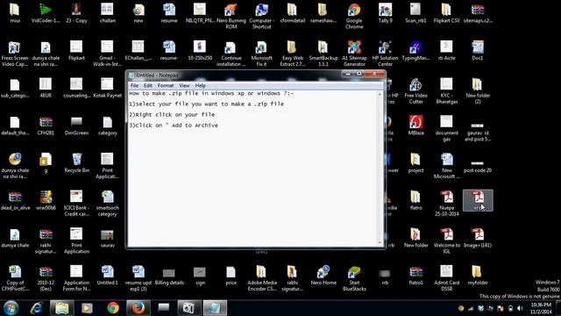Select the Doc1 desktop icon

pyautogui.click(x=477, y=51)
